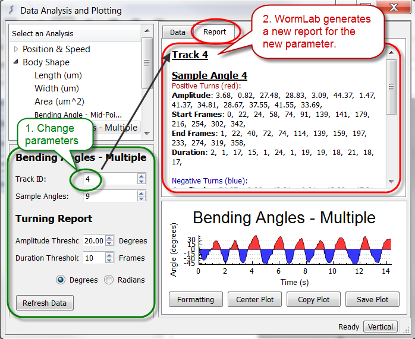415x339 pixels.
Task: Switch to the Data tab
Action: coord(177,32)
